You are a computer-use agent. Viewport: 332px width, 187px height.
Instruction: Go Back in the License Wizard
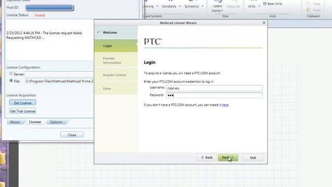pos(206,157)
